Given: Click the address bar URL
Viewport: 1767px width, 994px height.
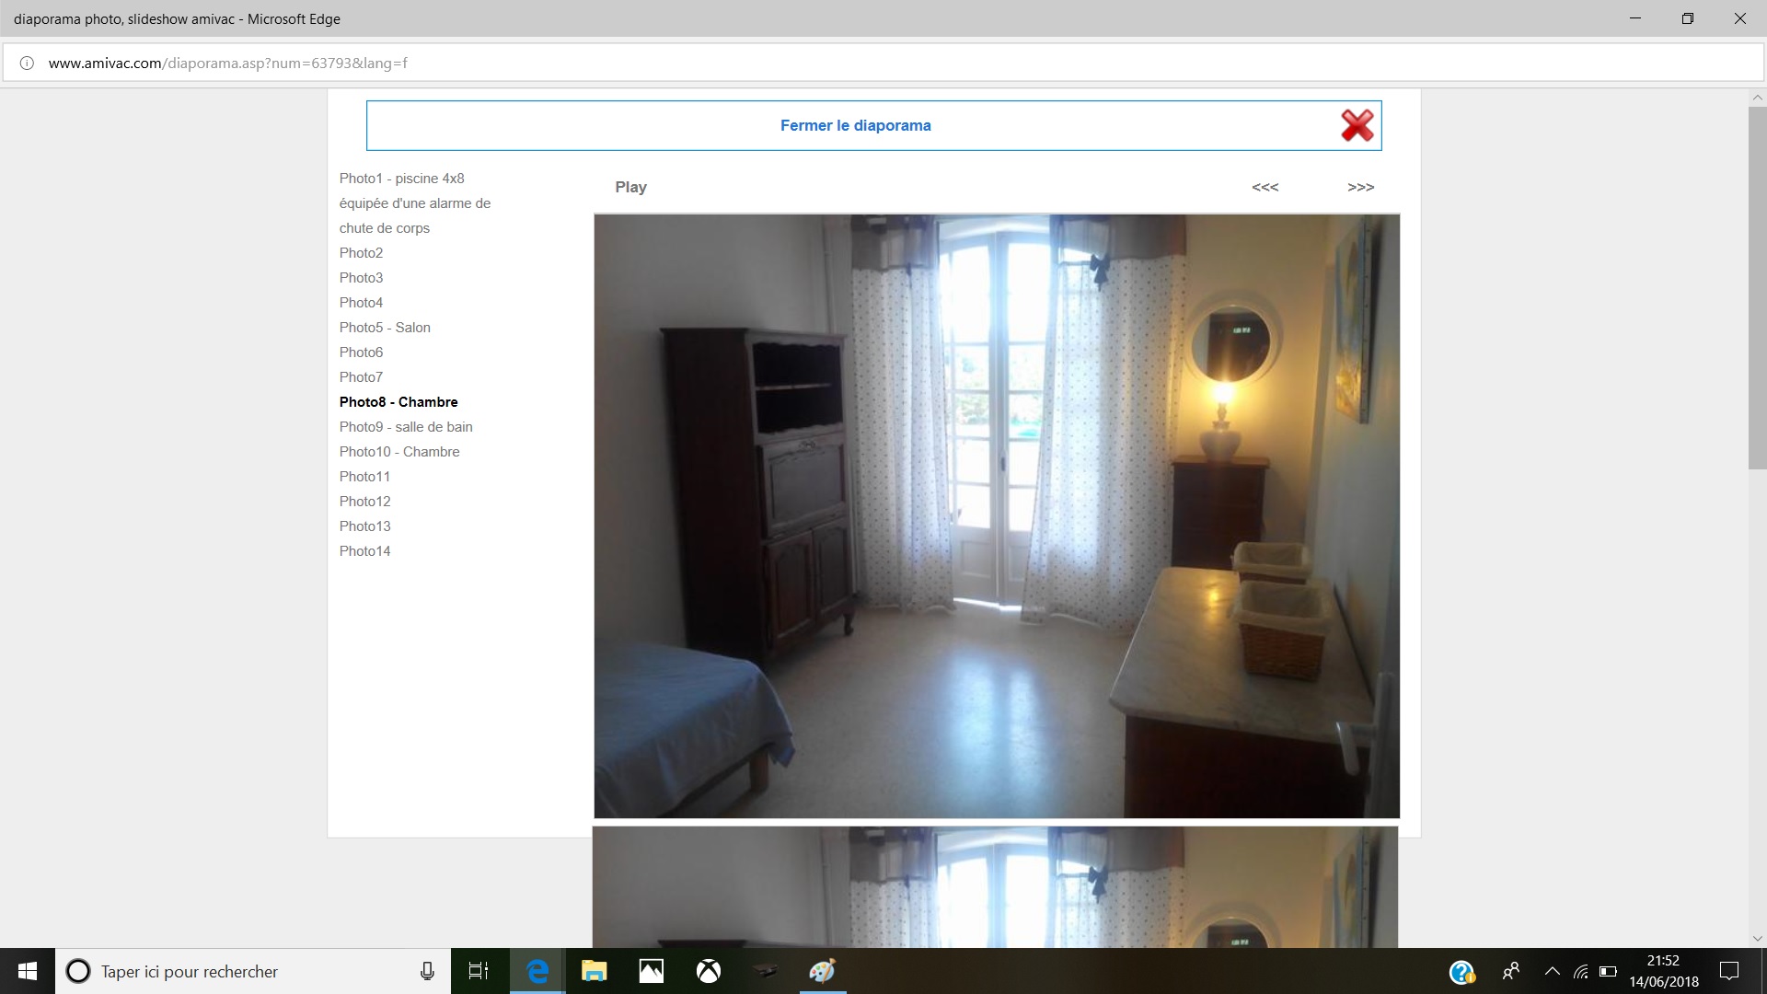Looking at the screenshot, I should pos(227,64).
